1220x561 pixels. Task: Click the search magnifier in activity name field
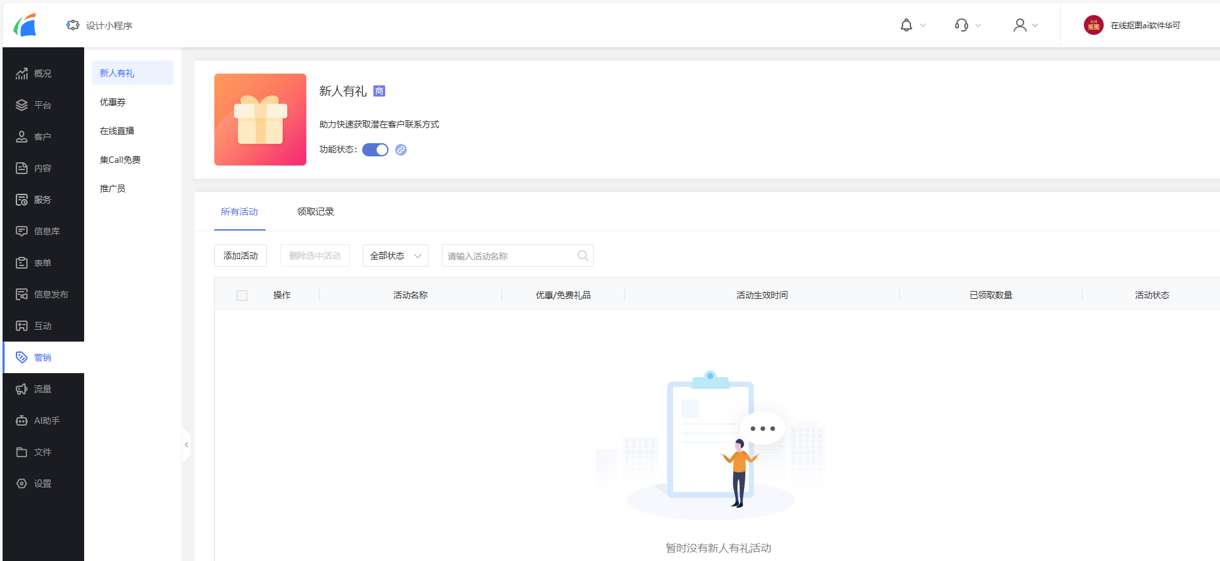click(582, 256)
